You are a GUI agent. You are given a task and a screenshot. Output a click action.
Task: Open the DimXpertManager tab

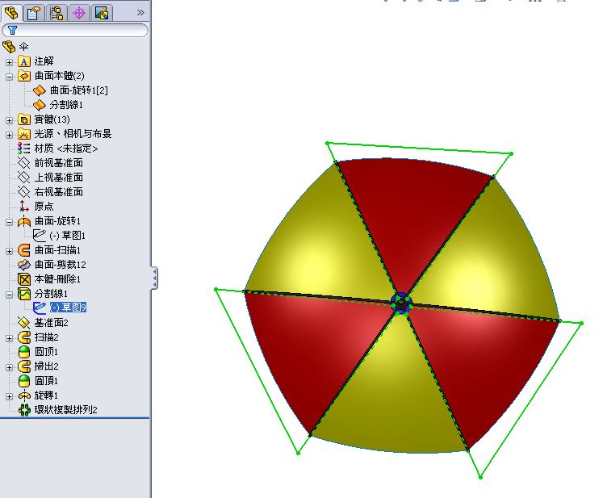(79, 13)
